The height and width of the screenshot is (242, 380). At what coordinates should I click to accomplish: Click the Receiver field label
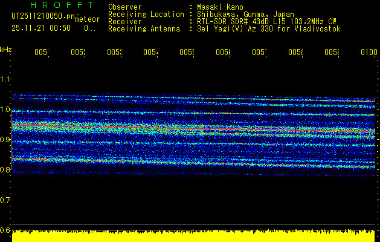coord(125,22)
